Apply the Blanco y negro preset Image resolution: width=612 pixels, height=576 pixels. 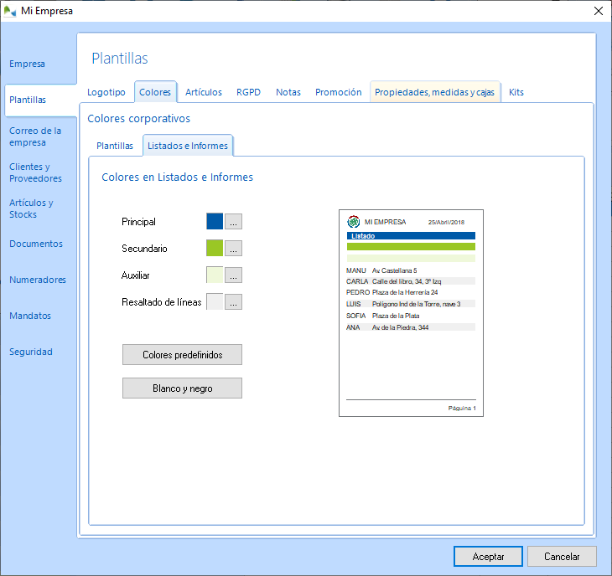(182, 388)
